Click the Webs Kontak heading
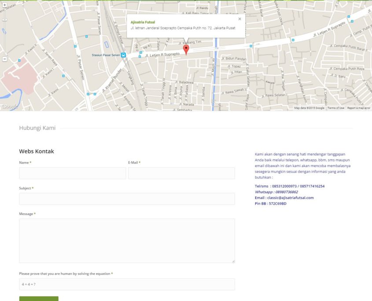This screenshot has height=301, width=372. click(37, 151)
